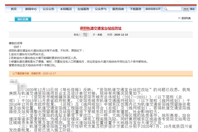Viewport: 198px width, 132px height.
Task: Open 政府信息公开 navigation item
Action: click(x=153, y=9)
